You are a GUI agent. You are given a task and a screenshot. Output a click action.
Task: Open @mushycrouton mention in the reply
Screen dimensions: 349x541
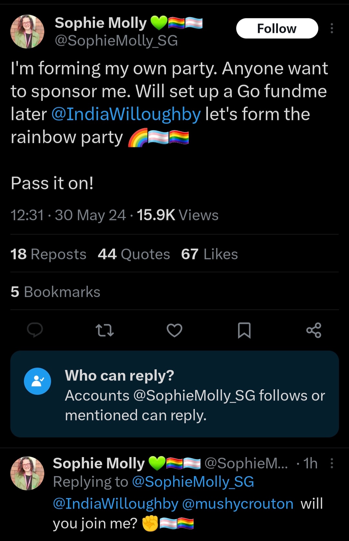coord(238,504)
